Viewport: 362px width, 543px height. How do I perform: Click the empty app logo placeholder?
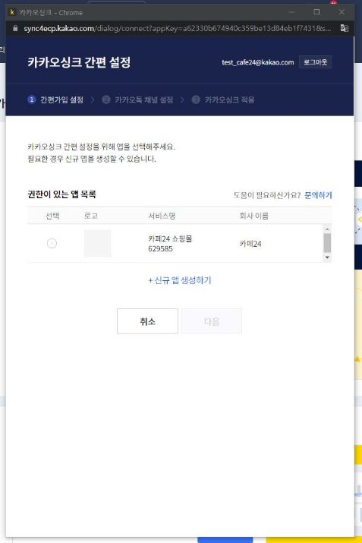tap(97, 243)
